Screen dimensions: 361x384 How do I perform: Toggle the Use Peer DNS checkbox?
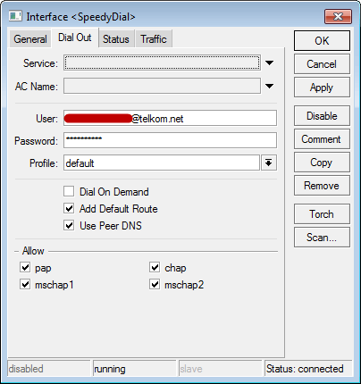(x=69, y=225)
